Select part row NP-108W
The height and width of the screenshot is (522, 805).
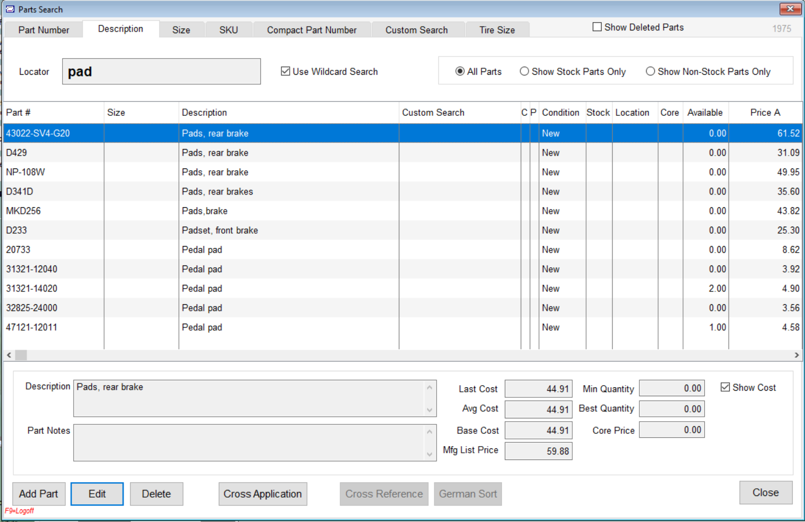[x=402, y=172]
